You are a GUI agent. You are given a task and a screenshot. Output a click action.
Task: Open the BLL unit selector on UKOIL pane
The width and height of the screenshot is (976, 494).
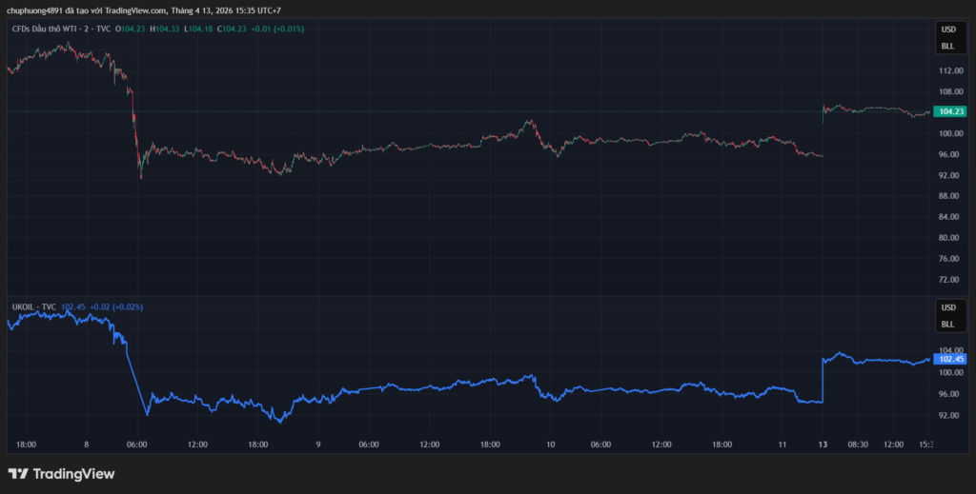click(947, 324)
